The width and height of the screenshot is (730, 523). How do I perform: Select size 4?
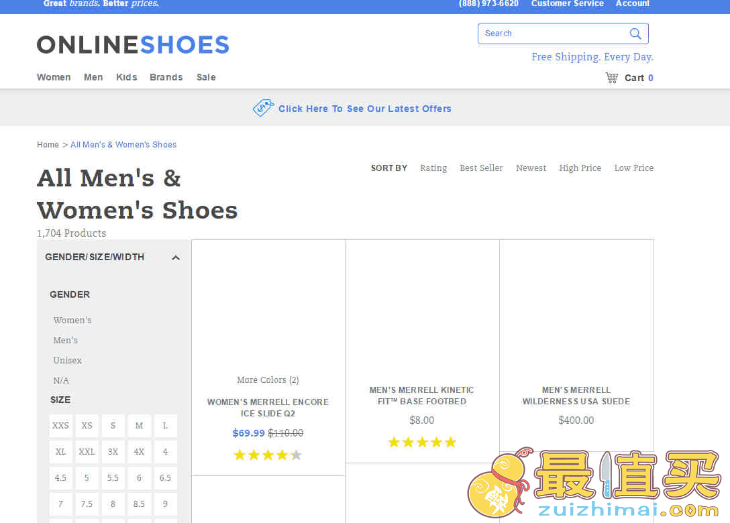(165, 451)
